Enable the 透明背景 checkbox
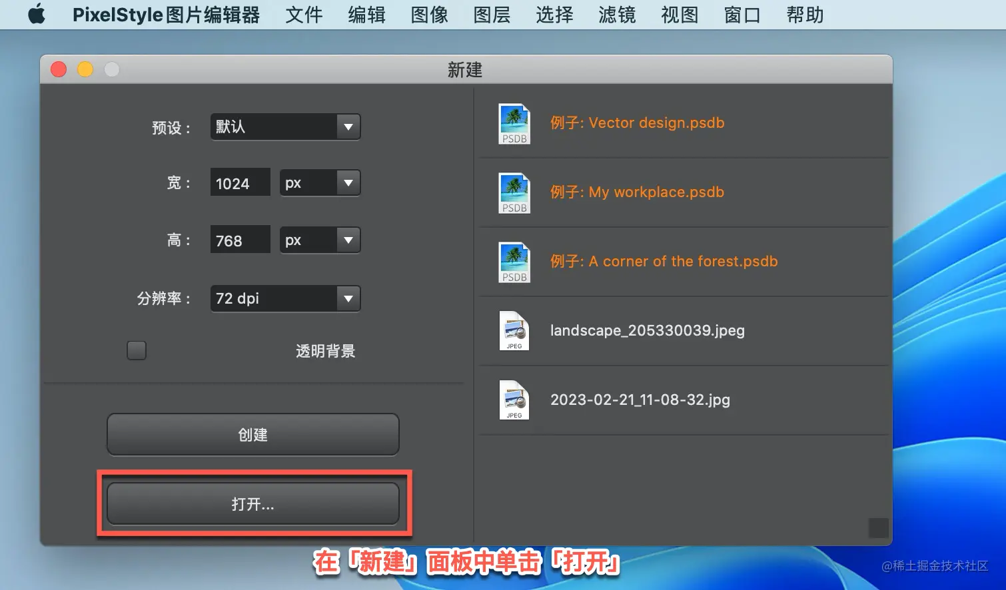Viewport: 1006px width, 590px height. [x=137, y=350]
